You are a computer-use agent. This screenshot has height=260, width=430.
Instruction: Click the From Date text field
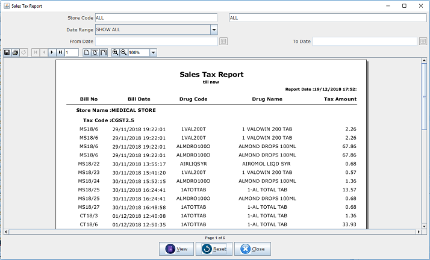[x=155, y=42]
